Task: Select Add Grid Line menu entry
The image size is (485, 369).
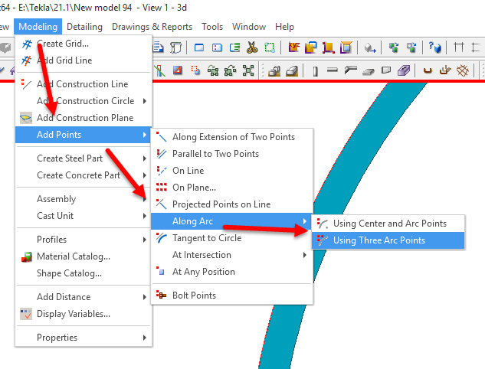Action: point(84,60)
